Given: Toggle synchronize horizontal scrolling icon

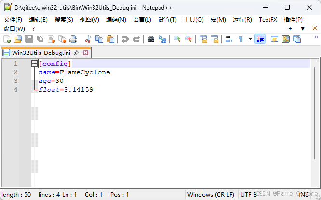Looking at the screenshot, I should (214, 39).
